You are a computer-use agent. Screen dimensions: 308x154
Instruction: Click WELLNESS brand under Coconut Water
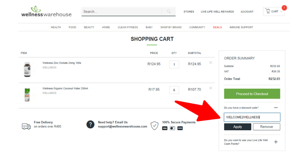pyautogui.click(x=49, y=93)
